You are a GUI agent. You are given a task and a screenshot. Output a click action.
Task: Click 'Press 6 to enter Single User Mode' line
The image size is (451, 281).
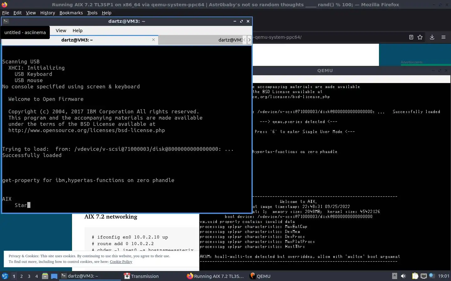click(x=305, y=132)
